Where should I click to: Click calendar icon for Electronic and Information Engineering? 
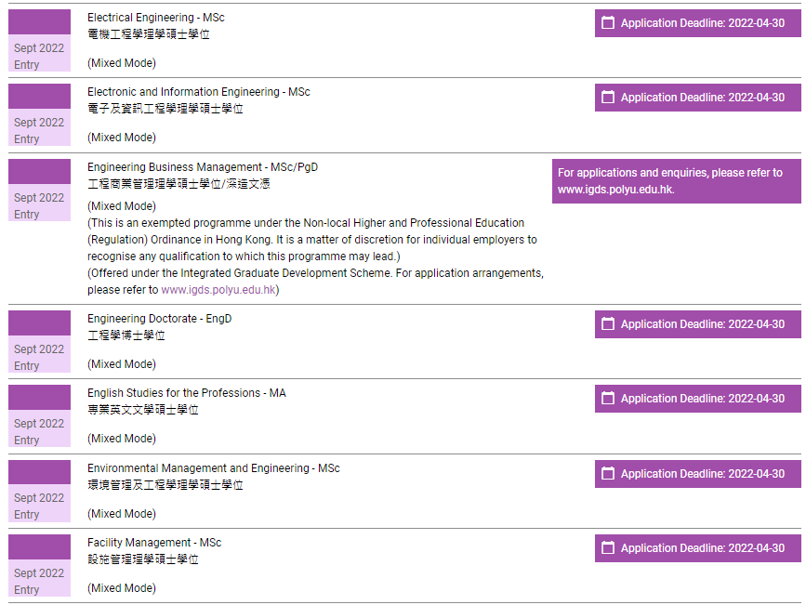pyautogui.click(x=608, y=98)
